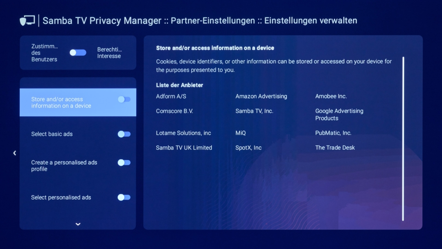Open the Select basic ads entry
This screenshot has width=442, height=249.
(52, 134)
